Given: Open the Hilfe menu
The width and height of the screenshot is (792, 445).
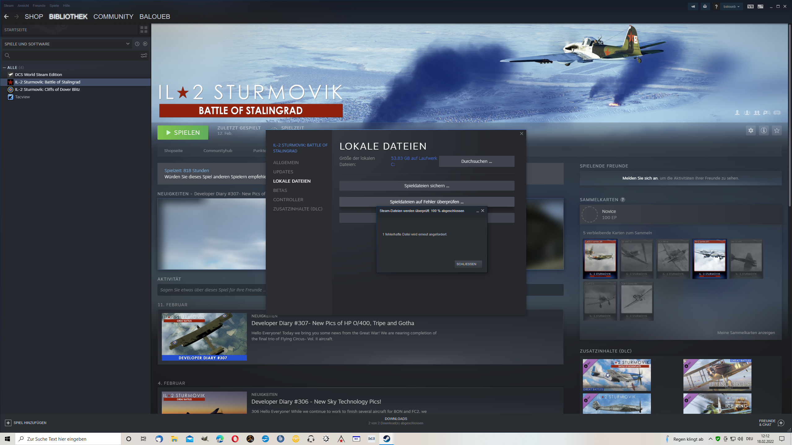Looking at the screenshot, I should click(67, 6).
